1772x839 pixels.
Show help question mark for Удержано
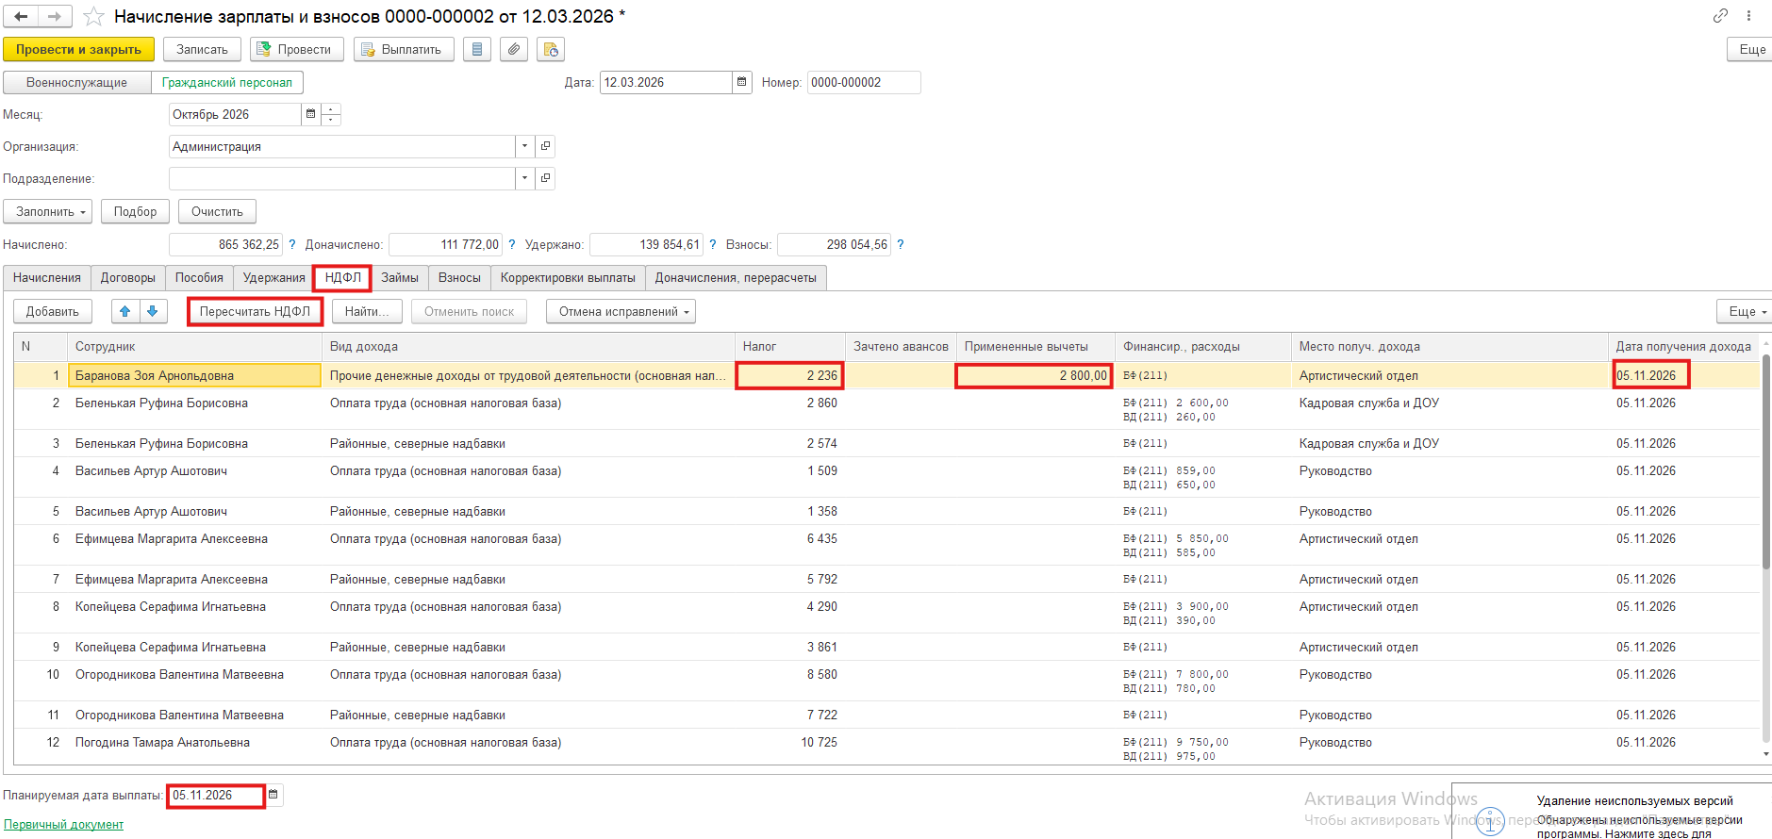click(x=713, y=244)
